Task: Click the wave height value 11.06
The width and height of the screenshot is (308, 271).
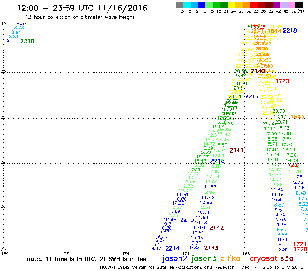Action: tap(296, 177)
